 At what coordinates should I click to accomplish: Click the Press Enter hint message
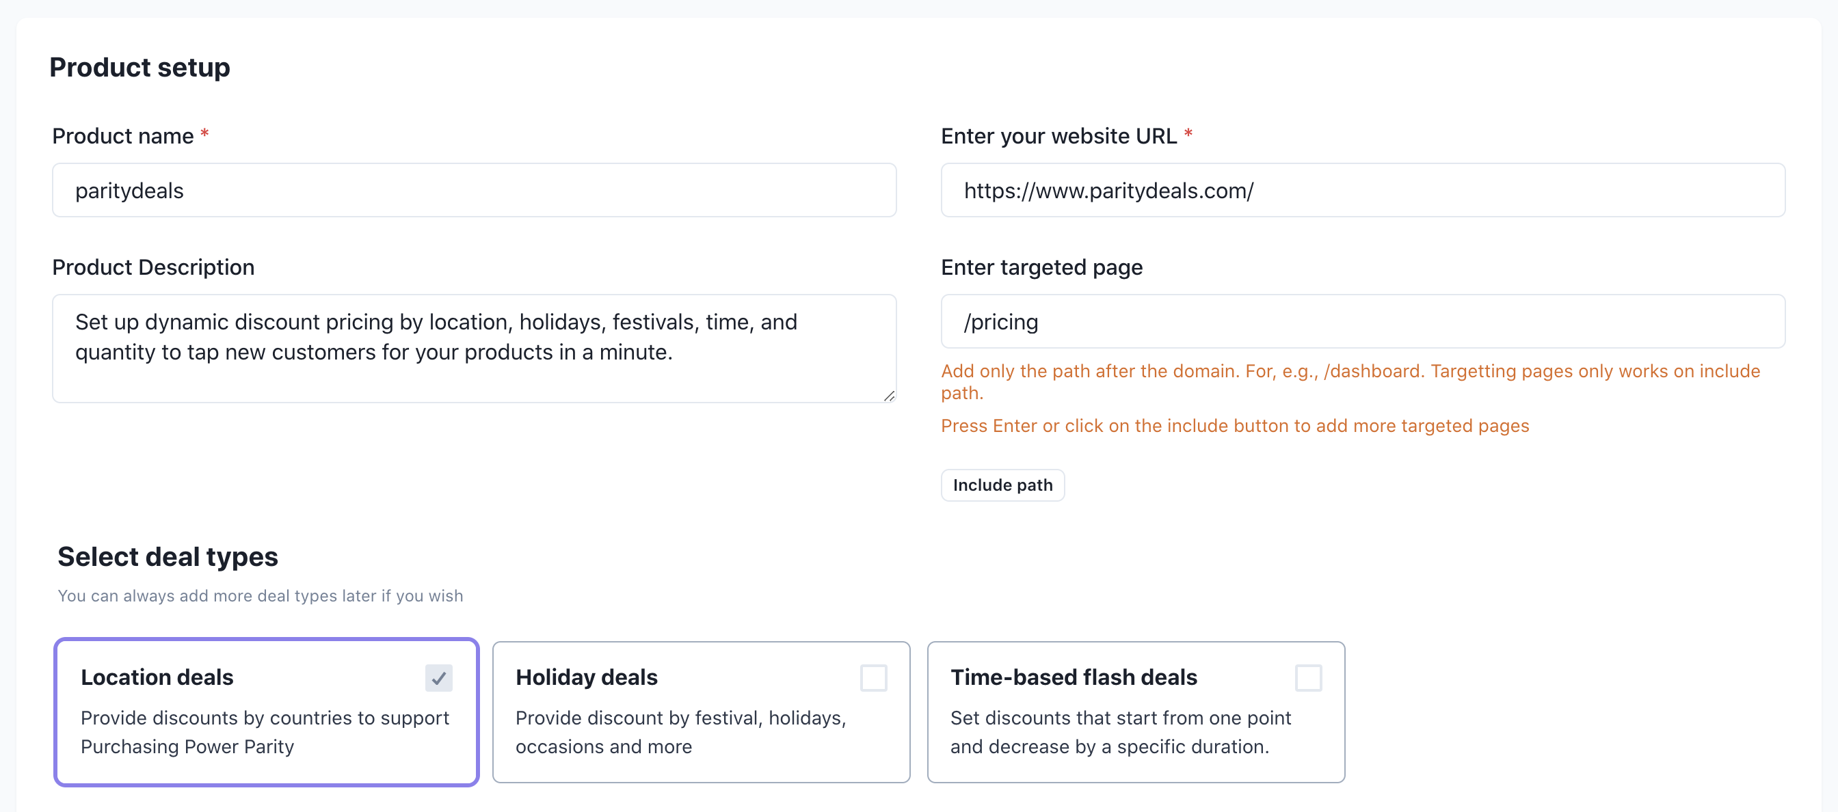pyautogui.click(x=1234, y=426)
